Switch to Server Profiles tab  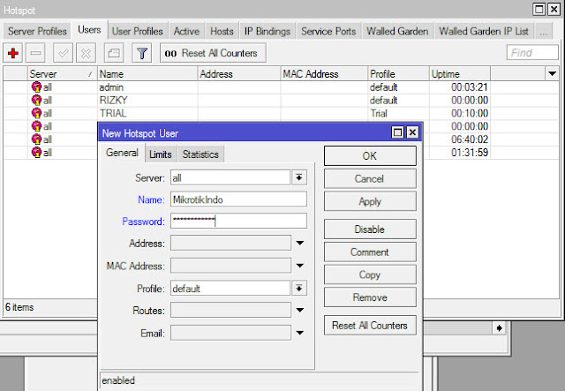coord(37,32)
